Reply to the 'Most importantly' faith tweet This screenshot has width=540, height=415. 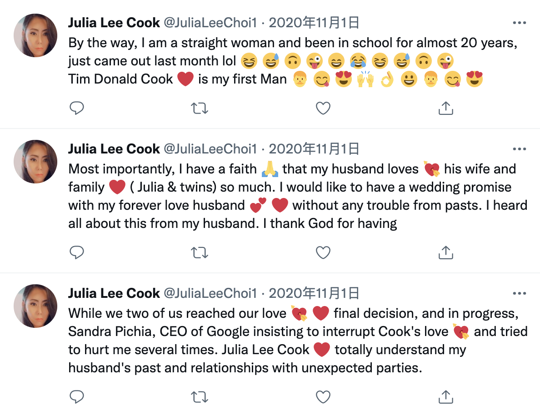[x=77, y=252]
